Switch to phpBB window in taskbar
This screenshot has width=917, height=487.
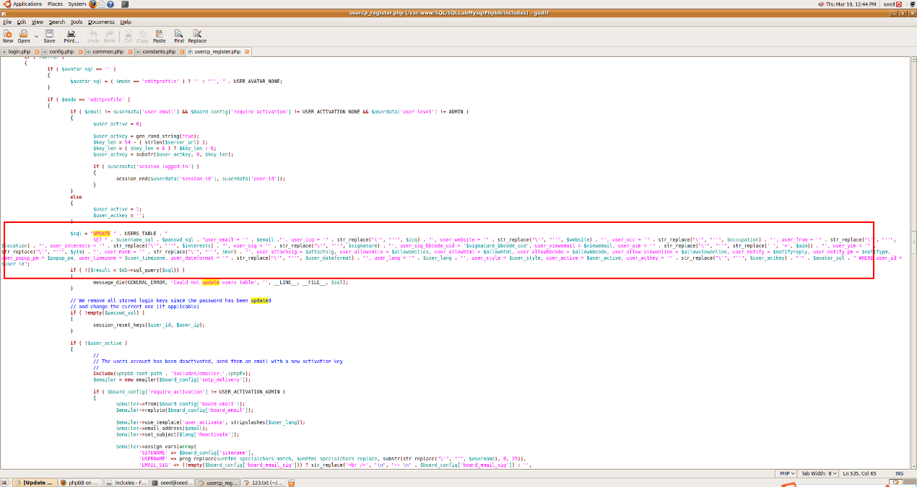click(x=81, y=483)
